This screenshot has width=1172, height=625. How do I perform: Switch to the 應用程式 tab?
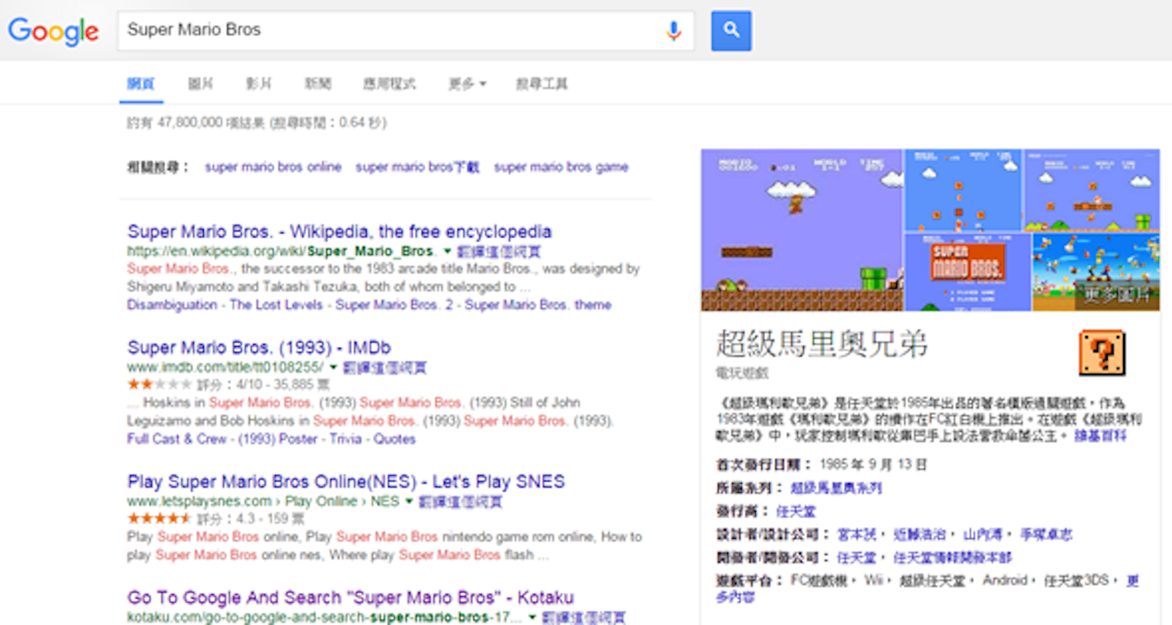coord(389,84)
